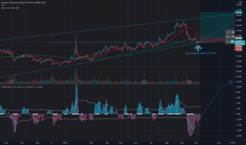Select the EWO+SQ indicator legend

[x=22, y=87]
